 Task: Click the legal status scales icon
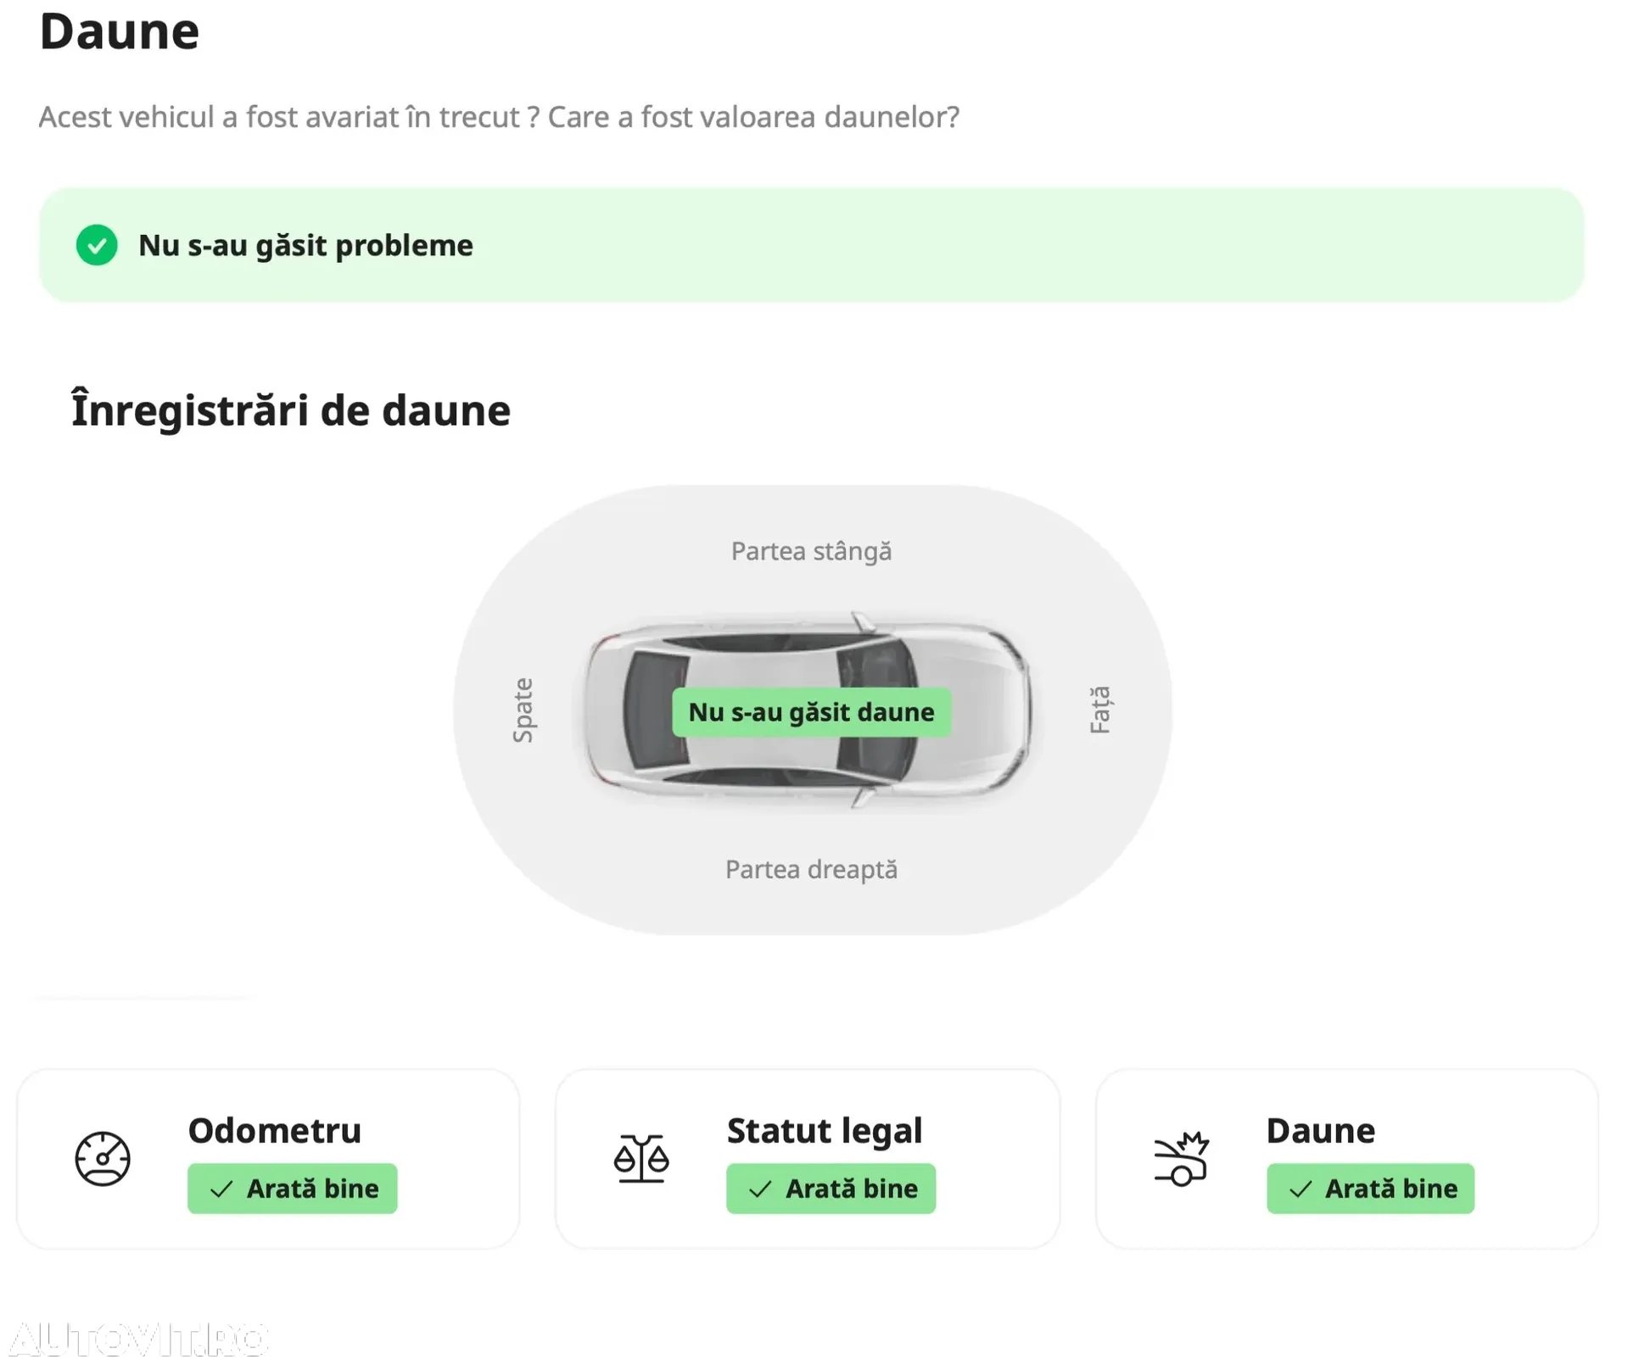tap(641, 1158)
